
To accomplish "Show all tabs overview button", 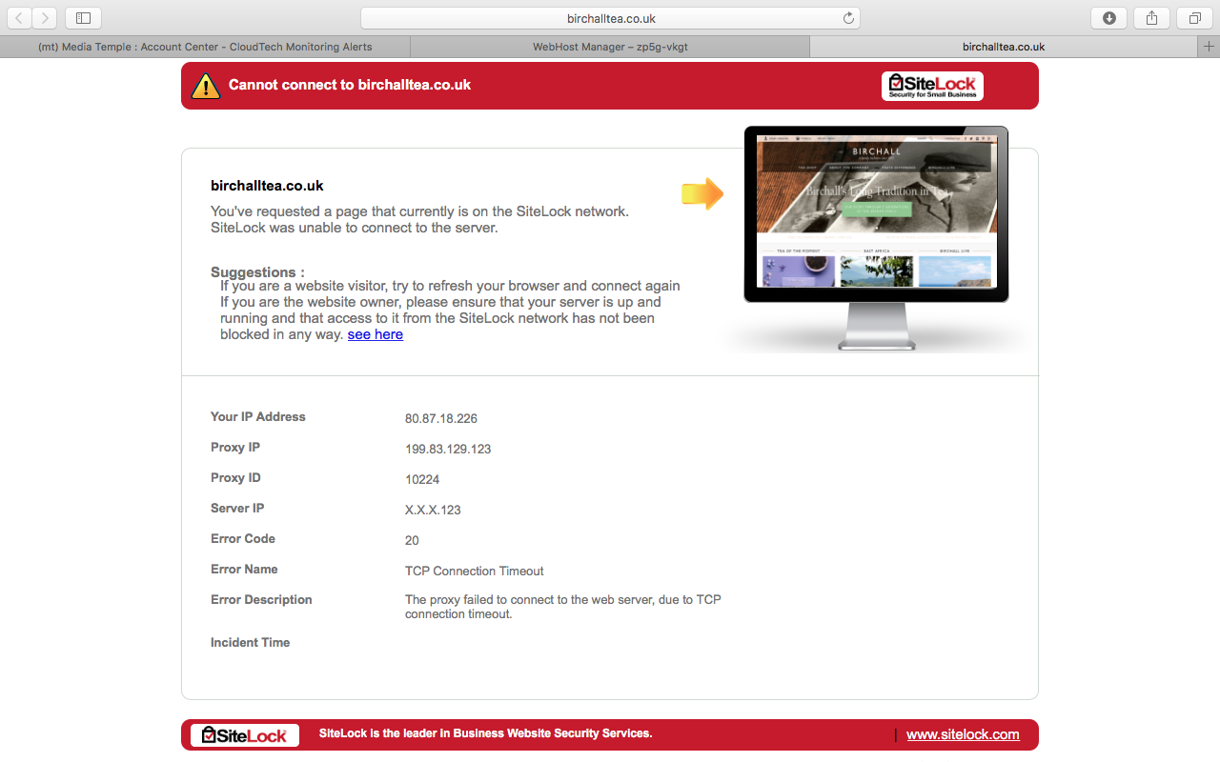I will pos(1194,18).
